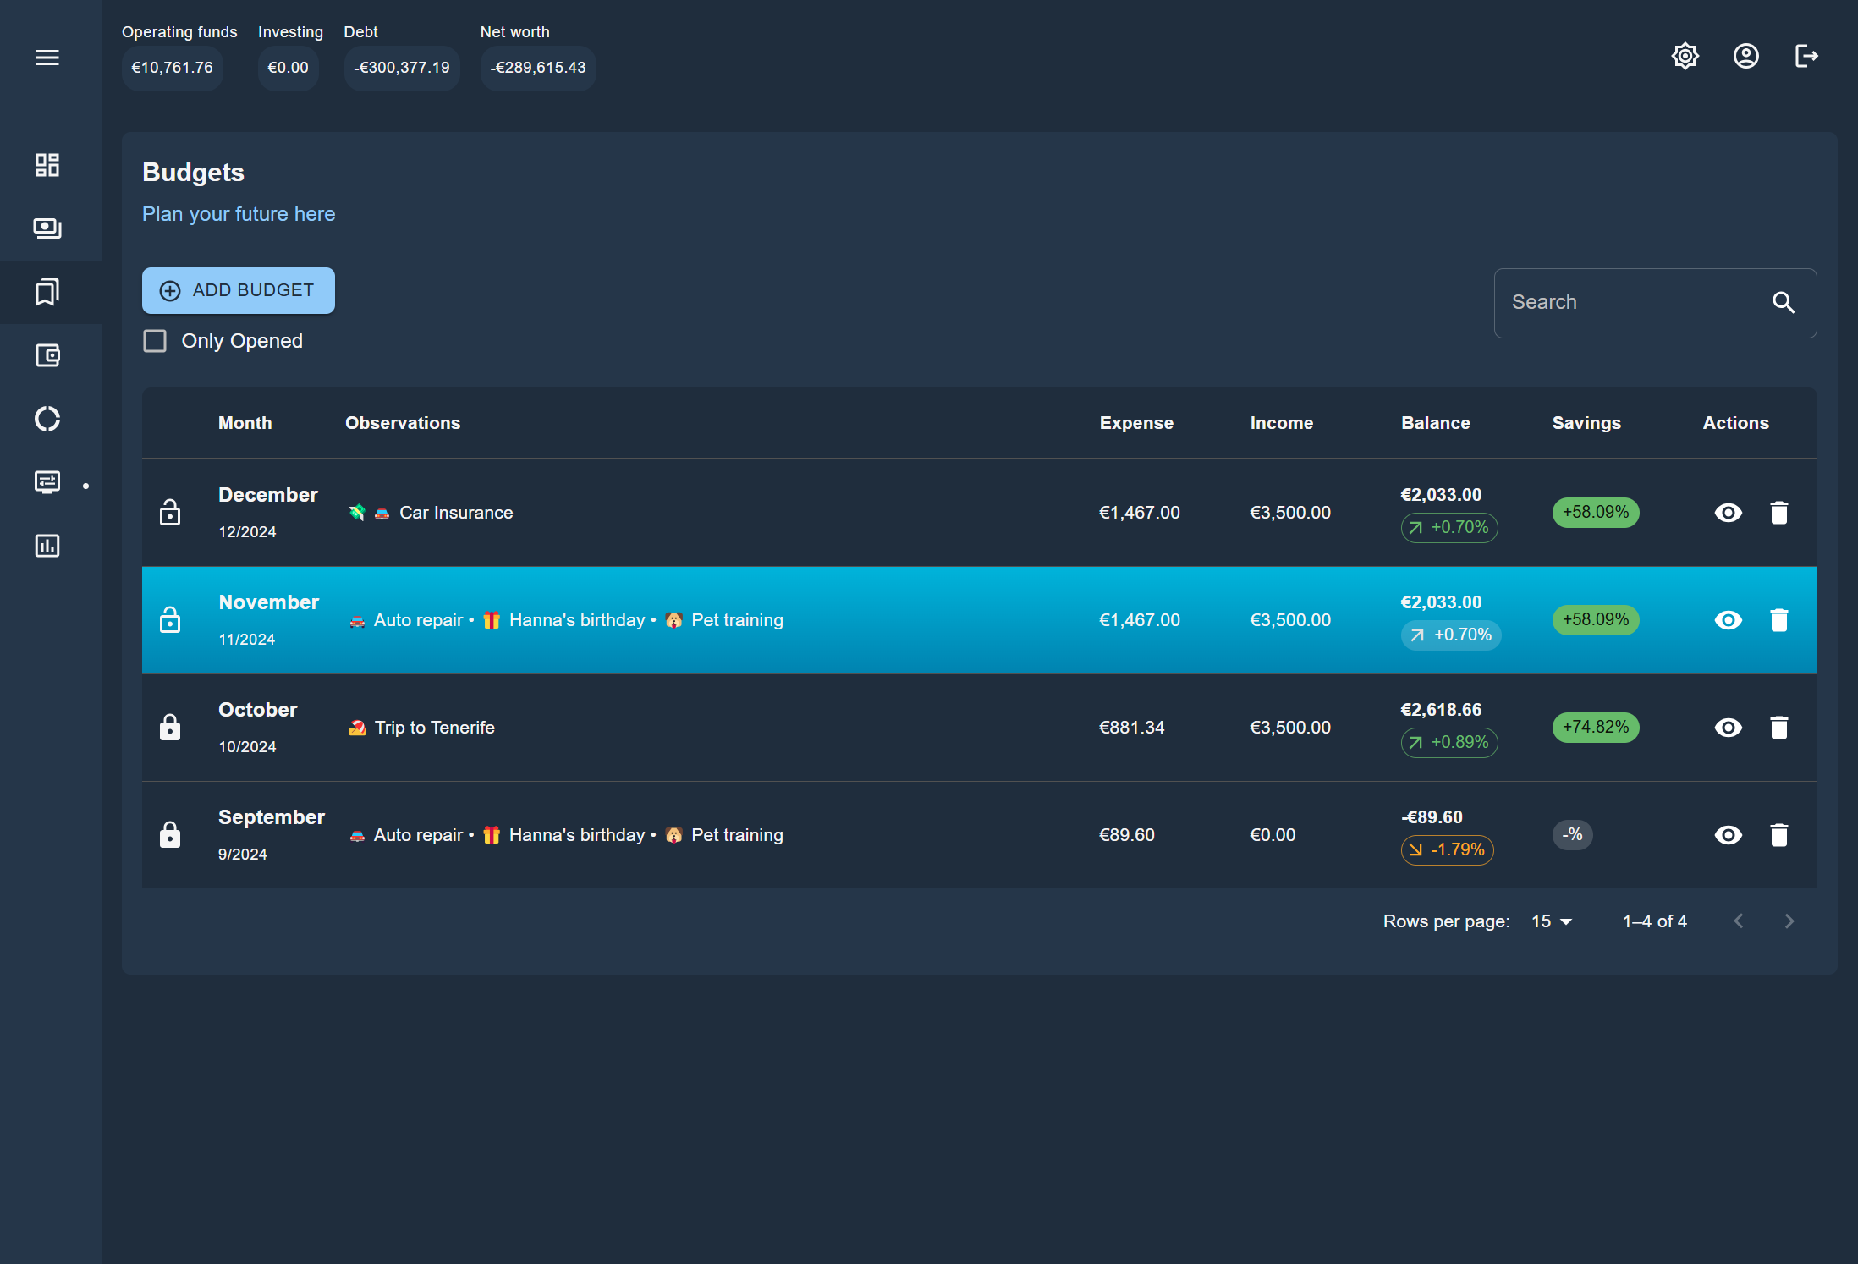Click the logout icon
This screenshot has height=1264, width=1858.
pyautogui.click(x=1806, y=57)
